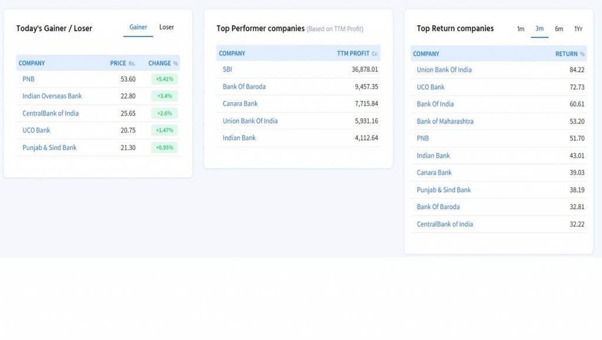Viewport: 602px width, 340px height.
Task: Open Bank Of Baroda in Top Performer table
Action: pyautogui.click(x=244, y=87)
